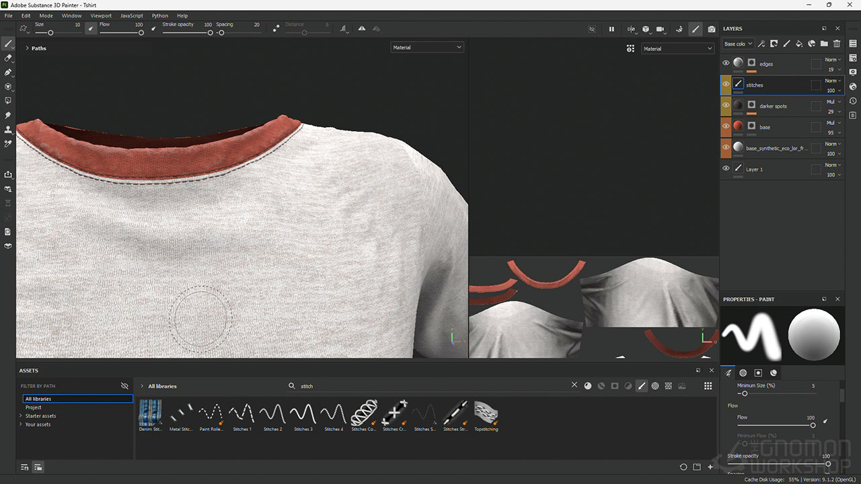The width and height of the screenshot is (861, 484).
Task: Click the camera screenshot icon
Action: pyautogui.click(x=712, y=30)
